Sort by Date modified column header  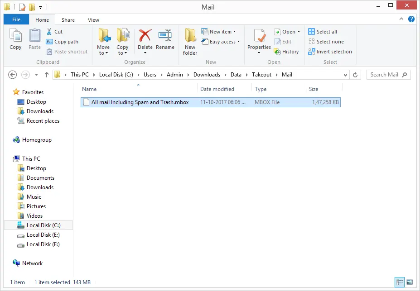tap(224, 89)
